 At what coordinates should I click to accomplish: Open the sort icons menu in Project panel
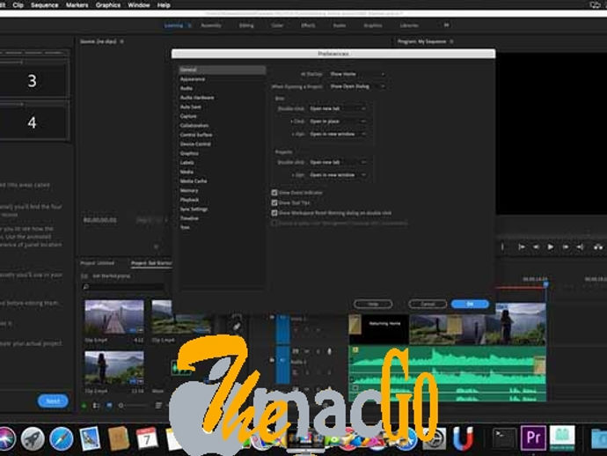point(158,406)
